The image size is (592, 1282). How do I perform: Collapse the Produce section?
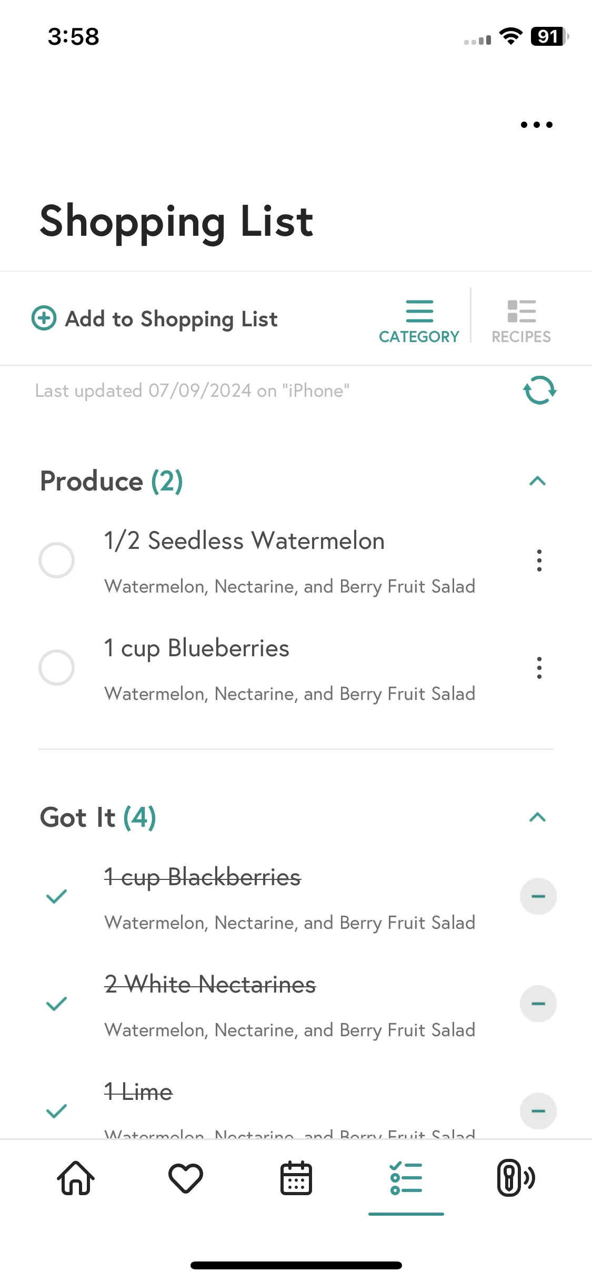click(x=537, y=481)
